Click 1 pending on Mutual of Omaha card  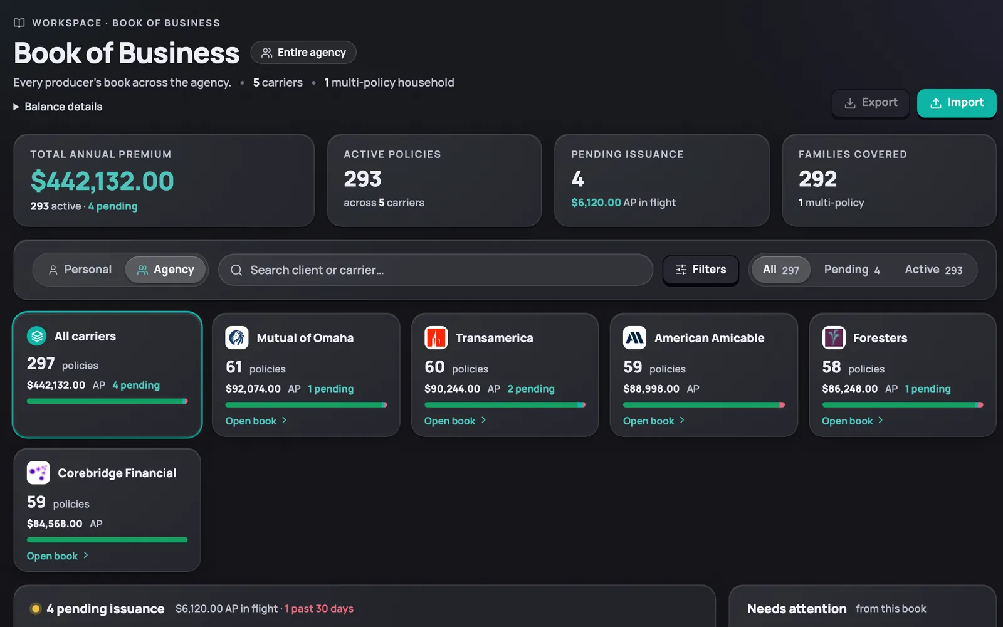pos(330,389)
